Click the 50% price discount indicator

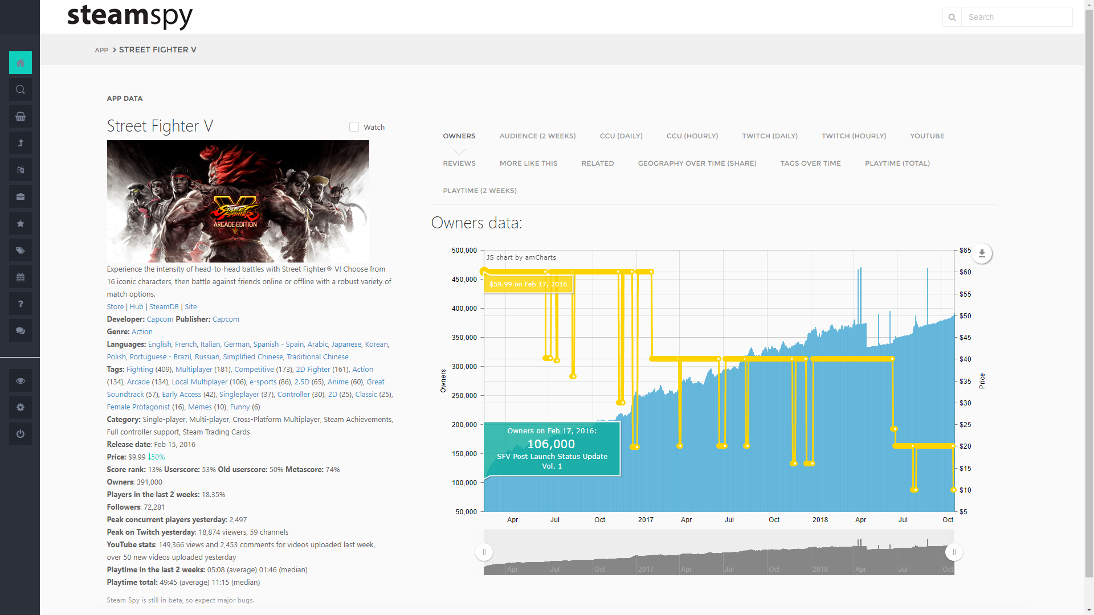[x=156, y=457]
